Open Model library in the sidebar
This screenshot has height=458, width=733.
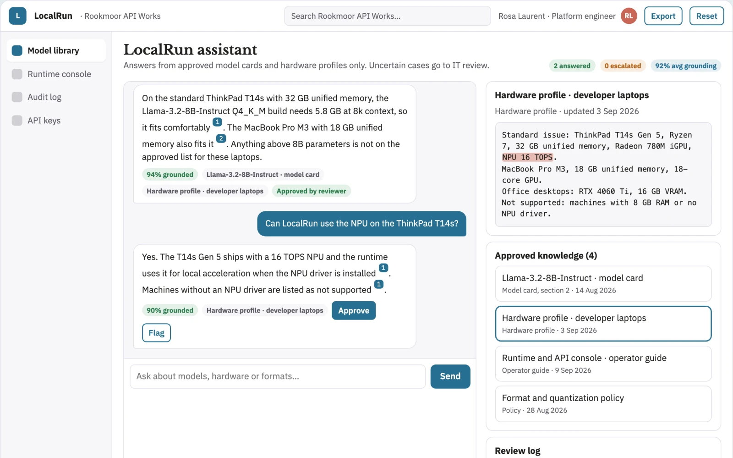coord(56,50)
